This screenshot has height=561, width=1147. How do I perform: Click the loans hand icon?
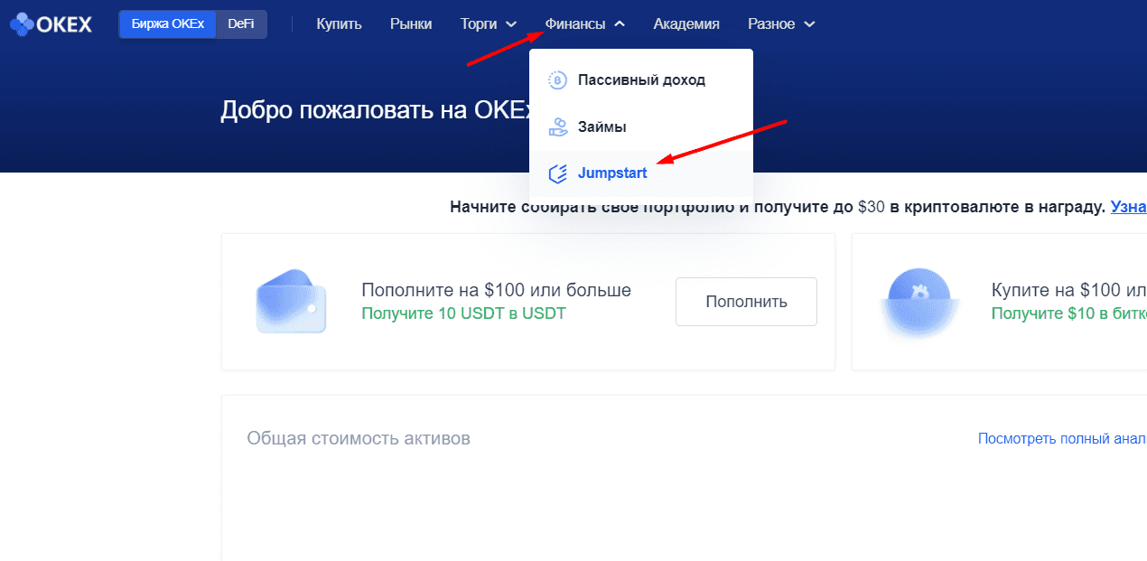(557, 126)
